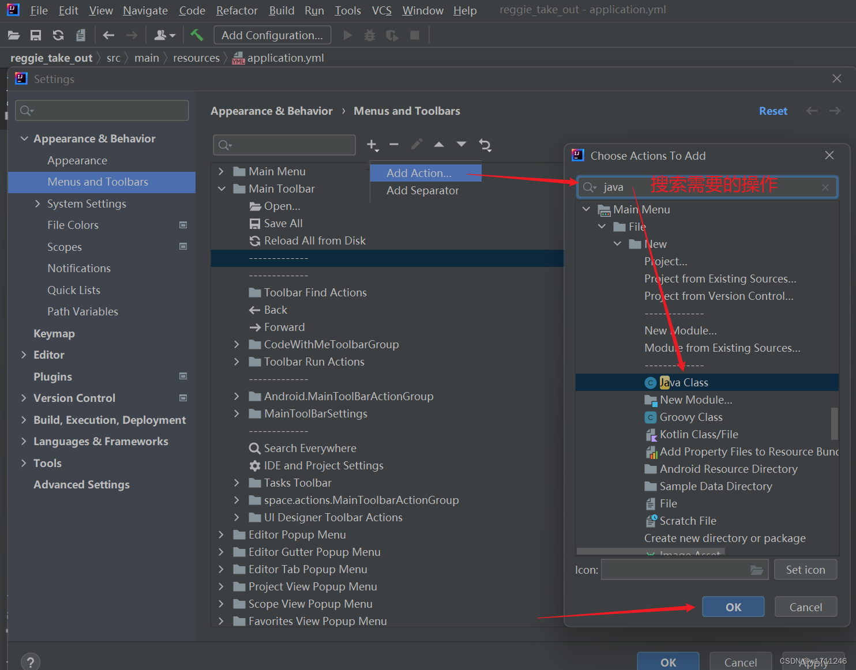Select Notifications in settings sidebar
Screen dimensions: 856x670
(79, 268)
